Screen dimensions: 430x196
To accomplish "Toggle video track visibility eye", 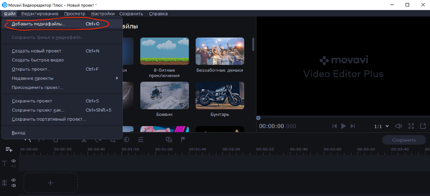I will pos(14,180).
